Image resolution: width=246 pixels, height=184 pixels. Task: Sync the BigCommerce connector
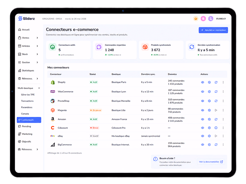click(x=216, y=145)
